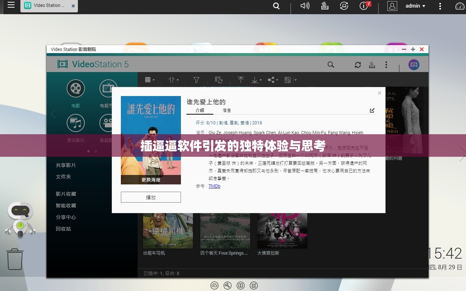Click the upload arrow icon
The width and height of the screenshot is (466, 291).
241,80
